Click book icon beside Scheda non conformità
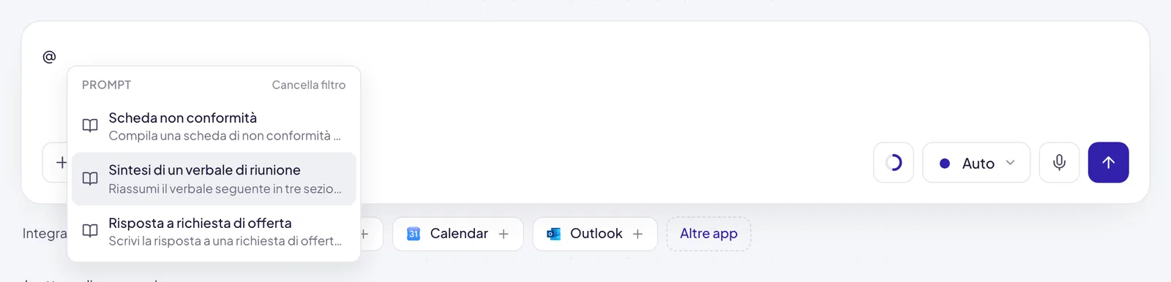This screenshot has height=282, width=1171. (90, 126)
